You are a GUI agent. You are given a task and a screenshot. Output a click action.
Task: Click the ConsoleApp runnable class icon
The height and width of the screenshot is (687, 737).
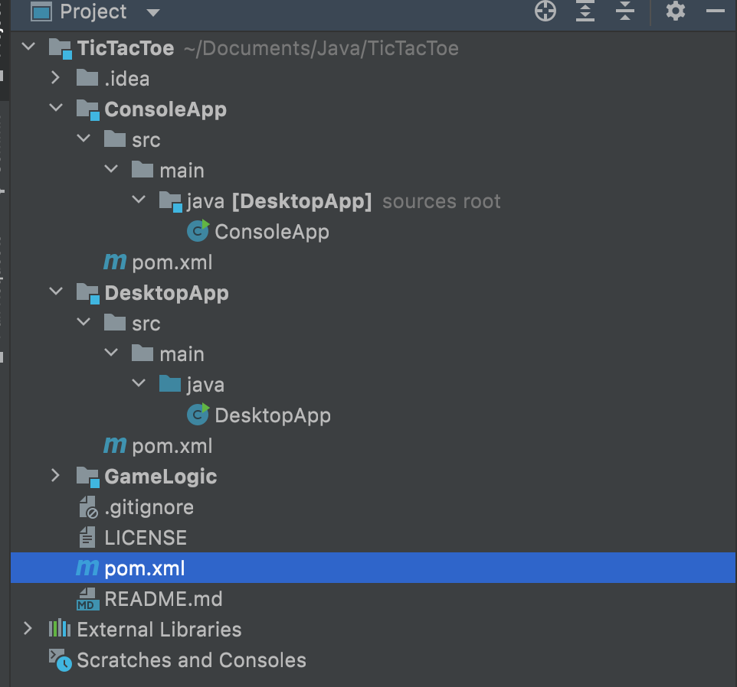click(x=198, y=230)
